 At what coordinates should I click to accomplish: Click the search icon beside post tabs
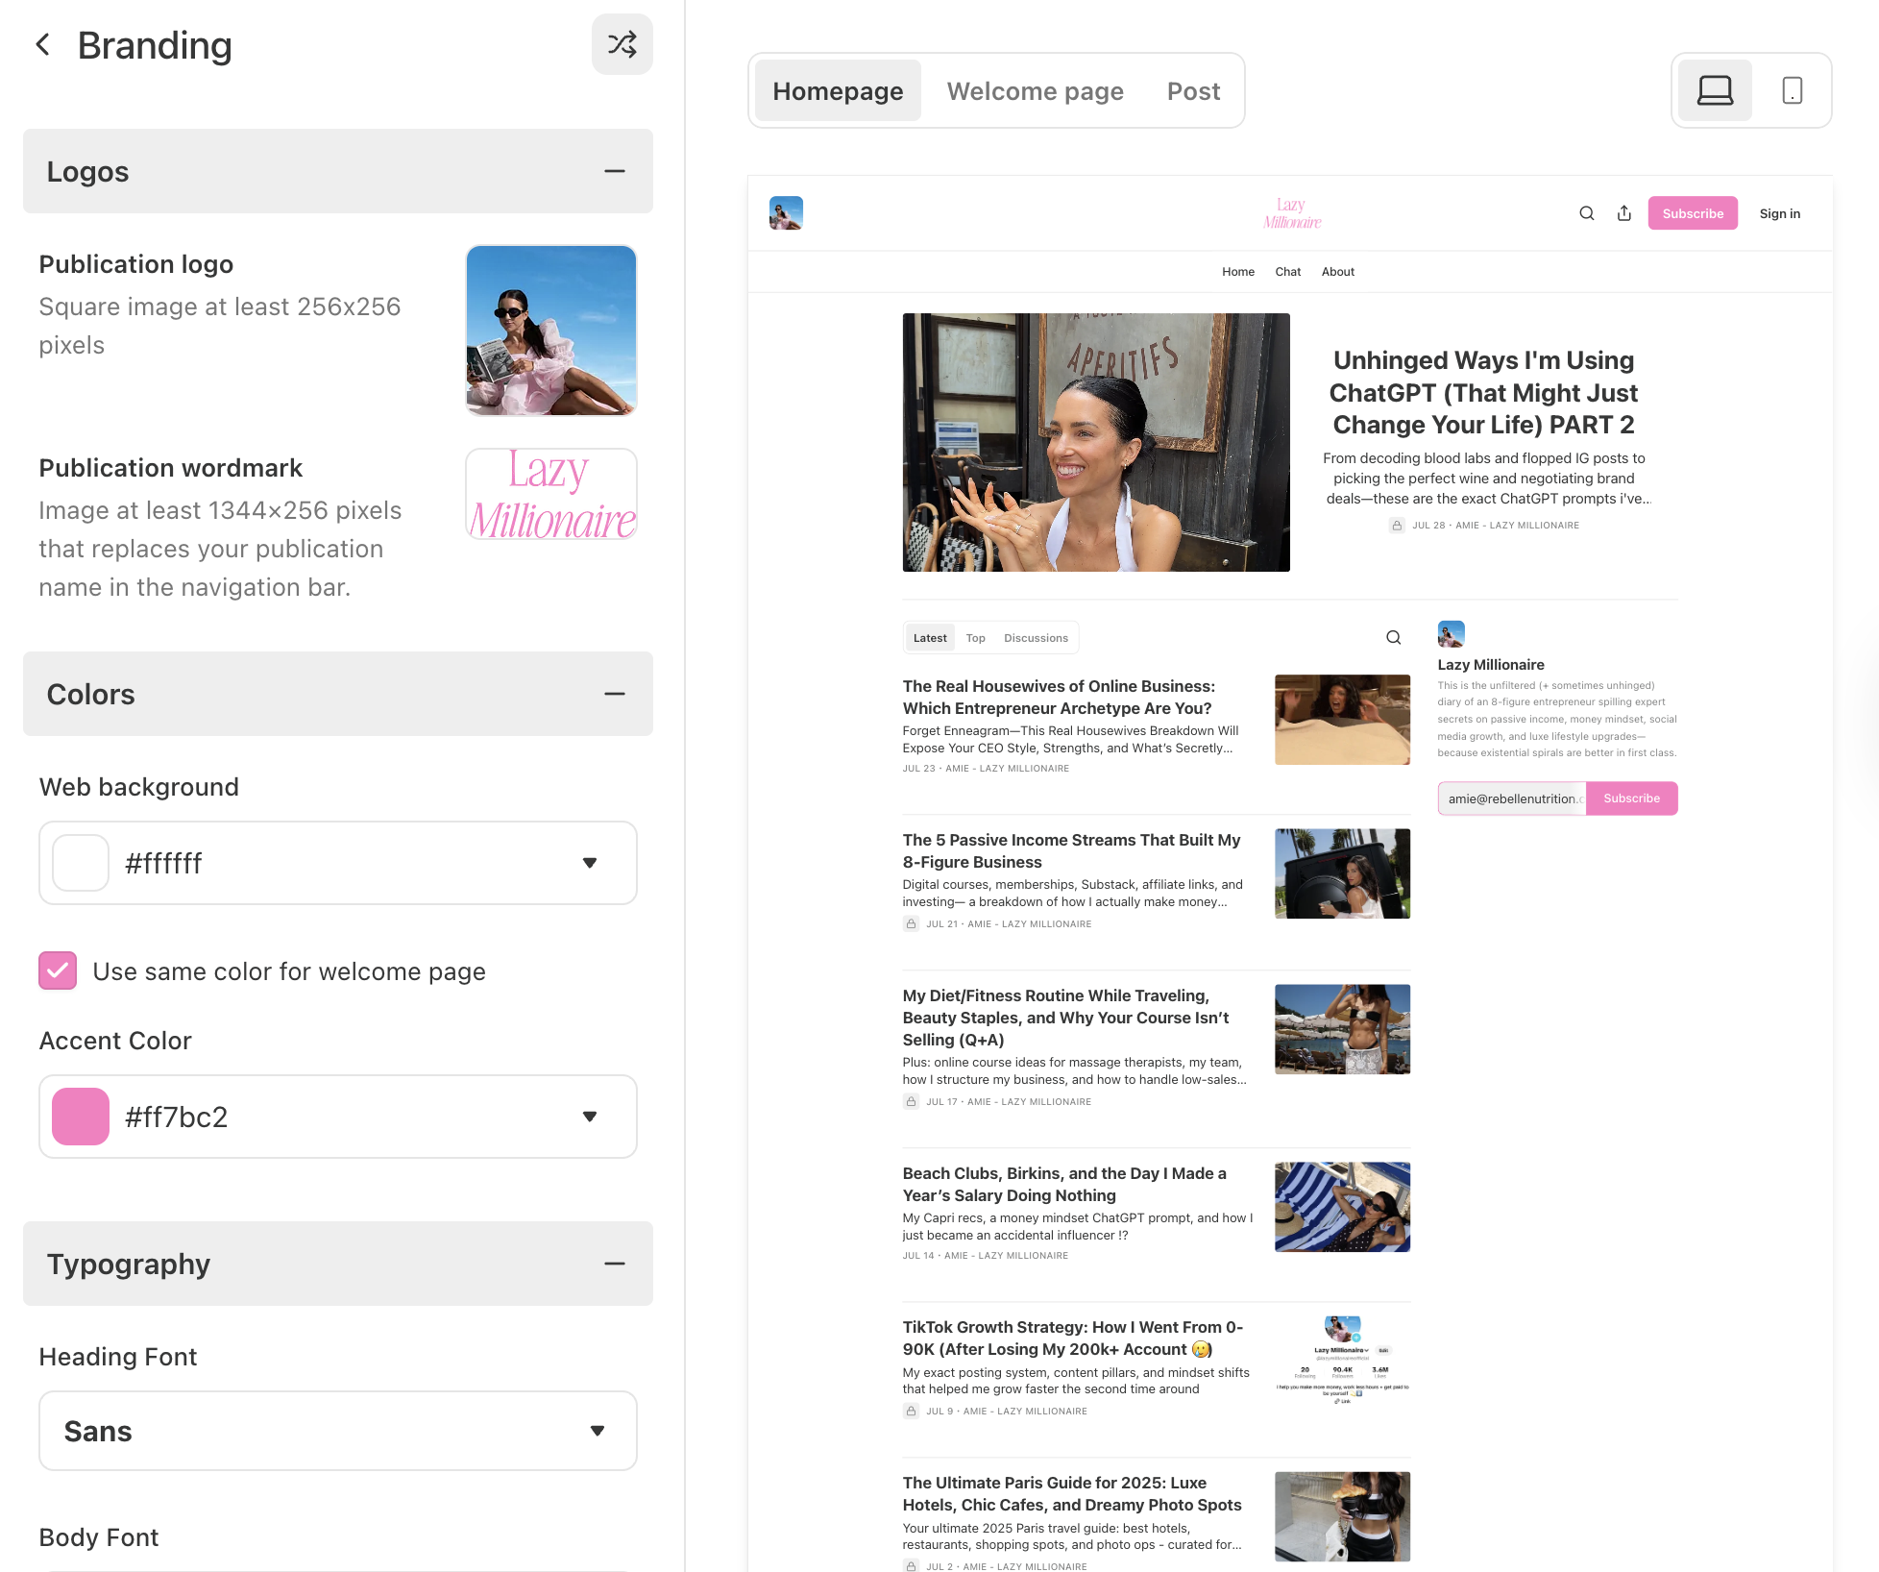pos(1394,637)
